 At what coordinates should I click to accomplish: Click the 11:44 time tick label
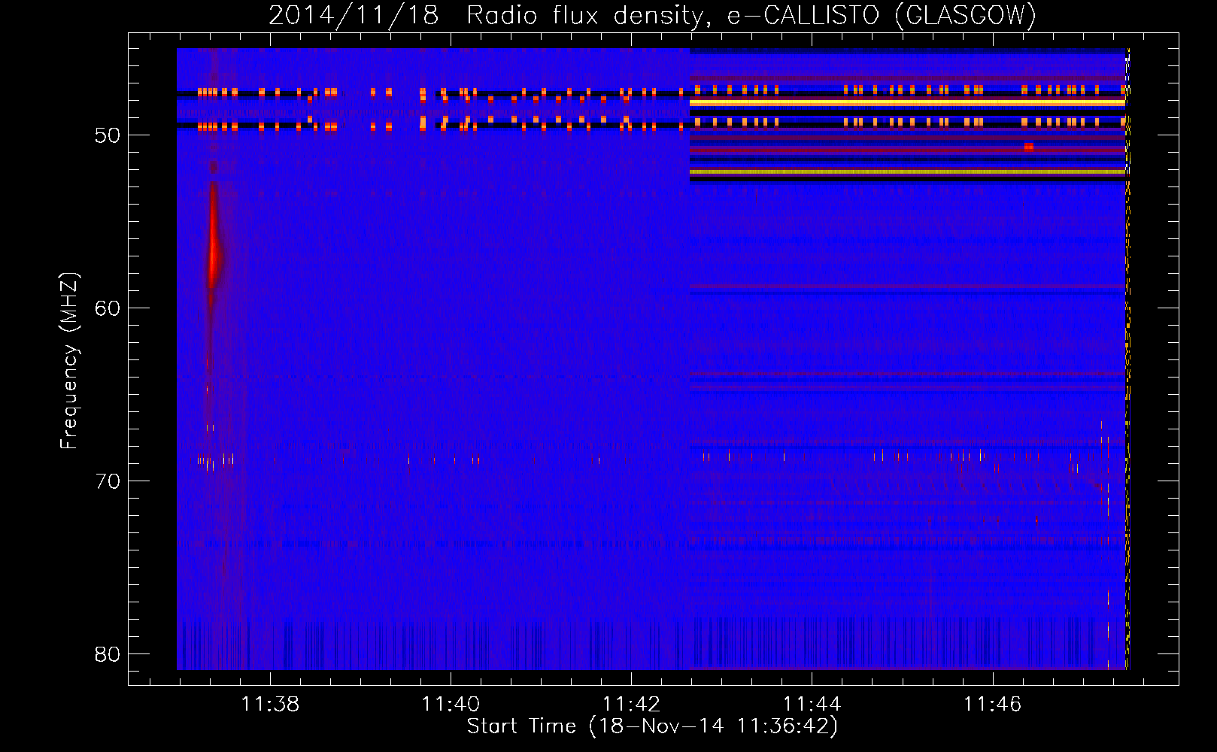812,704
